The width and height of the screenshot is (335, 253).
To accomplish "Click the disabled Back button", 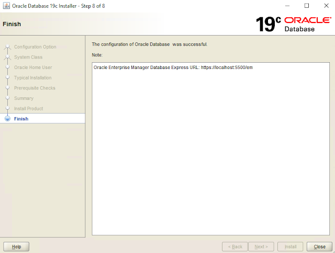I will pyautogui.click(x=235, y=247).
